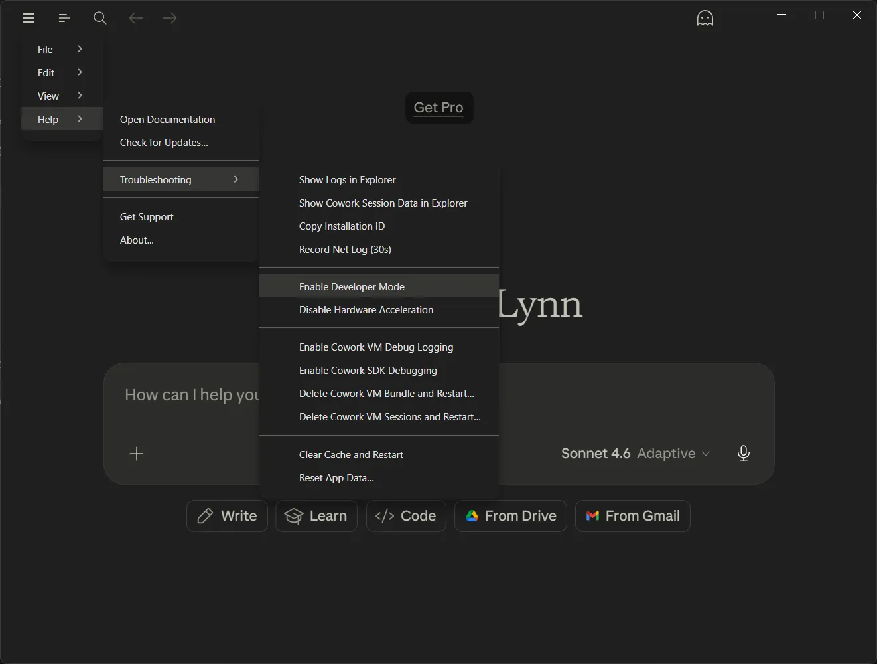The width and height of the screenshot is (877, 664).
Task: Click the Write suggestion button
Action: tap(227, 516)
